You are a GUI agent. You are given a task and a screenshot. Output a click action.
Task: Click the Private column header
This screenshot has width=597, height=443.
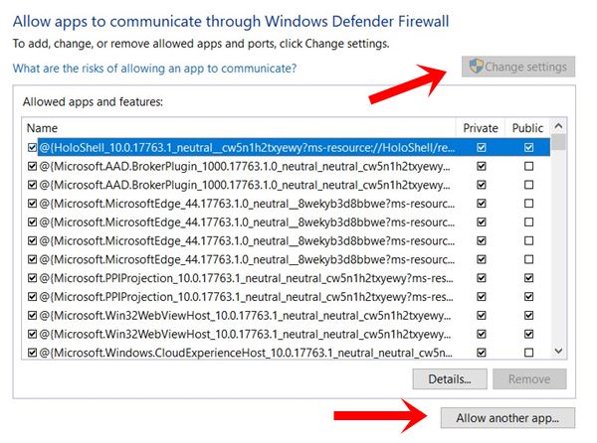click(481, 128)
